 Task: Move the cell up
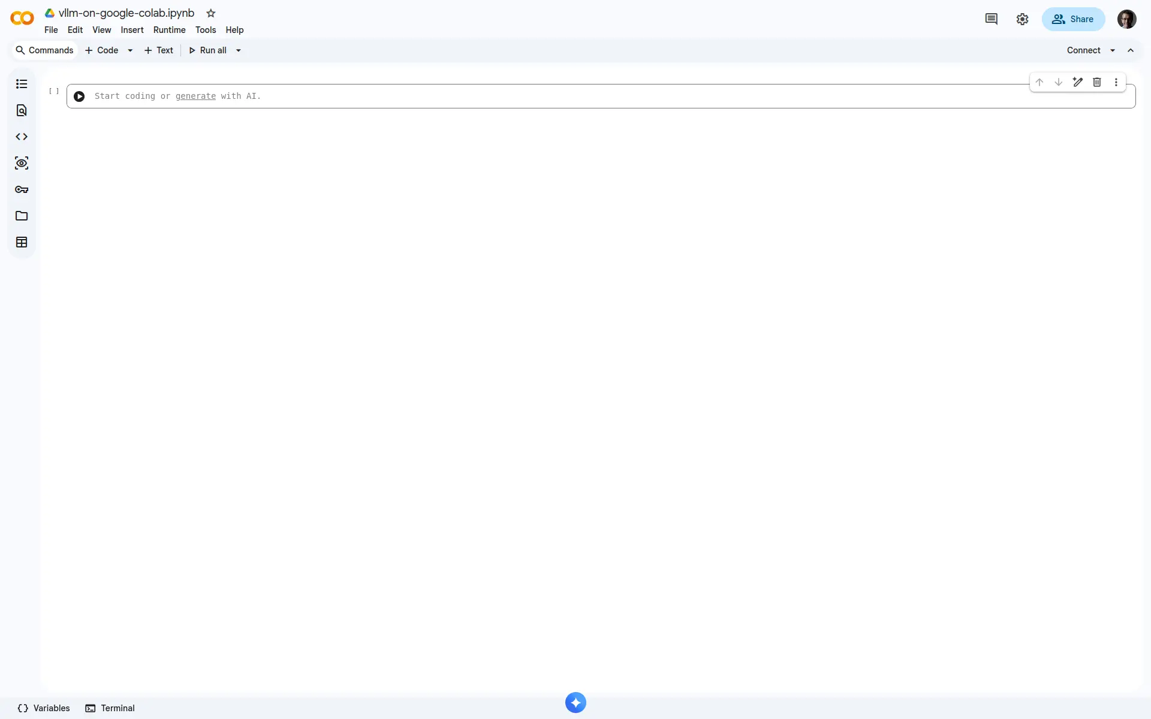[1039, 82]
